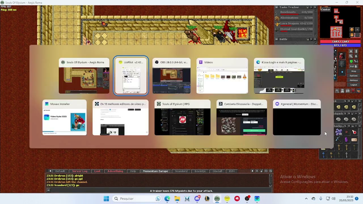This screenshot has height=204, width=363.
Task: Click the Stop button in game panel
Action: tap(354, 71)
